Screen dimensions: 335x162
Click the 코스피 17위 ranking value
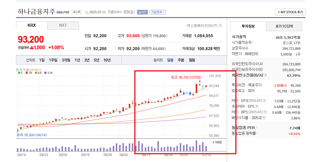click(x=291, y=43)
